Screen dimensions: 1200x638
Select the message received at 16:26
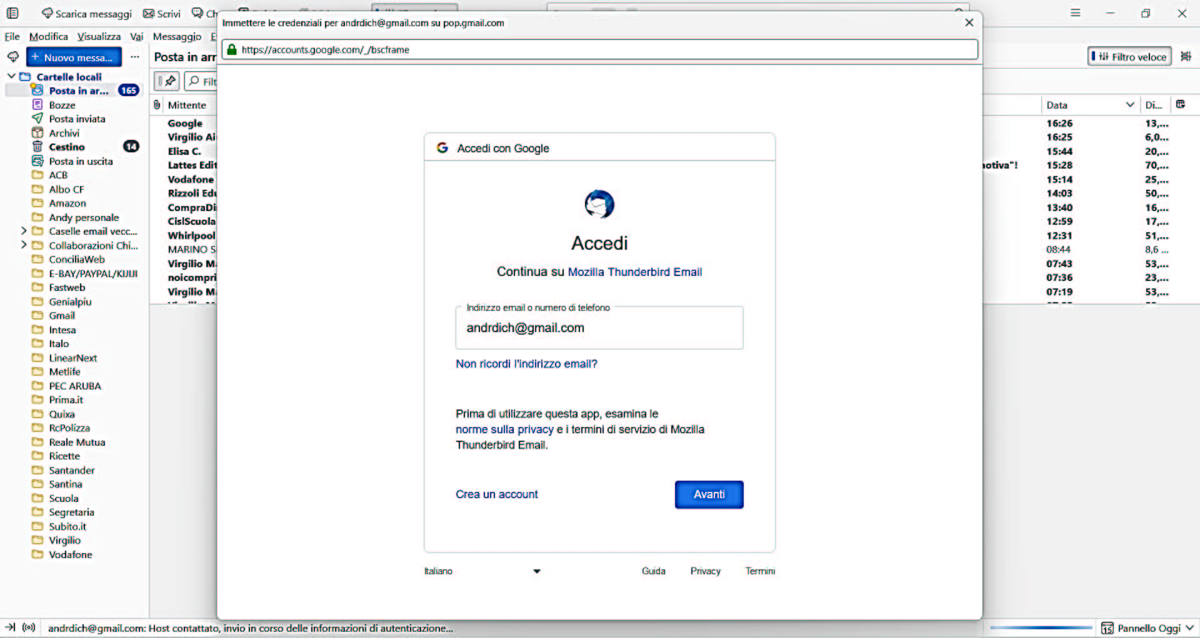1059,123
